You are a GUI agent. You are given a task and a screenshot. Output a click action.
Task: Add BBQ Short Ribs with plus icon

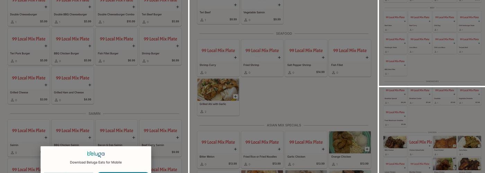405,65
